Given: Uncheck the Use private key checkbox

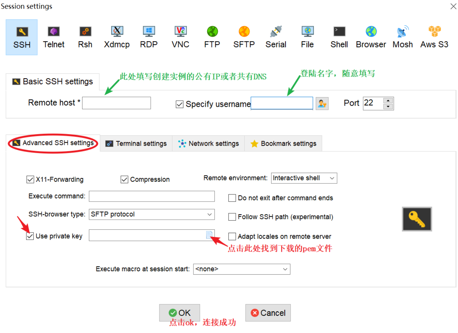Looking at the screenshot, I should coord(30,236).
